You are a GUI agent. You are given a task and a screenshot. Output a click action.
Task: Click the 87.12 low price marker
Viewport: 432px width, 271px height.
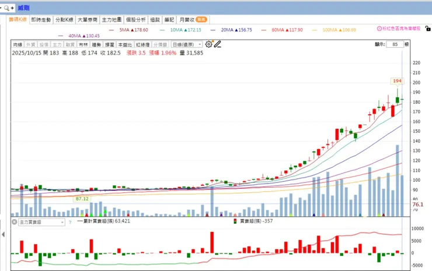pyautogui.click(x=82, y=199)
